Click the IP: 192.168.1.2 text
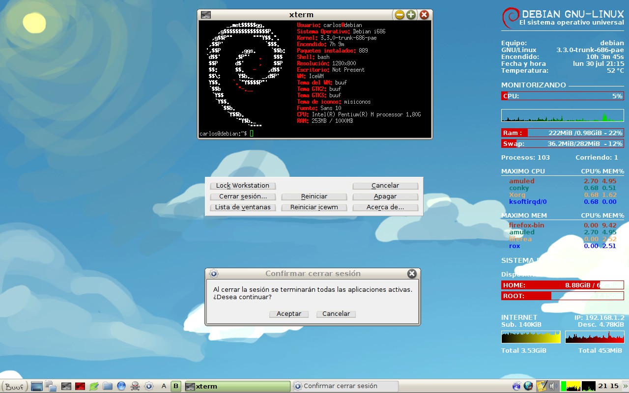The height and width of the screenshot is (393, 629). [x=599, y=317]
